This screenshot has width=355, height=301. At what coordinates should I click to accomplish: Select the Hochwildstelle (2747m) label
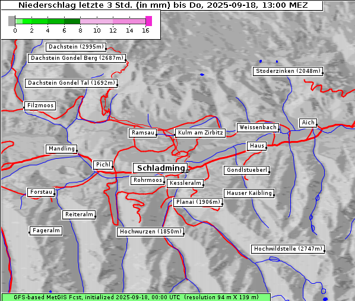tap(288, 249)
